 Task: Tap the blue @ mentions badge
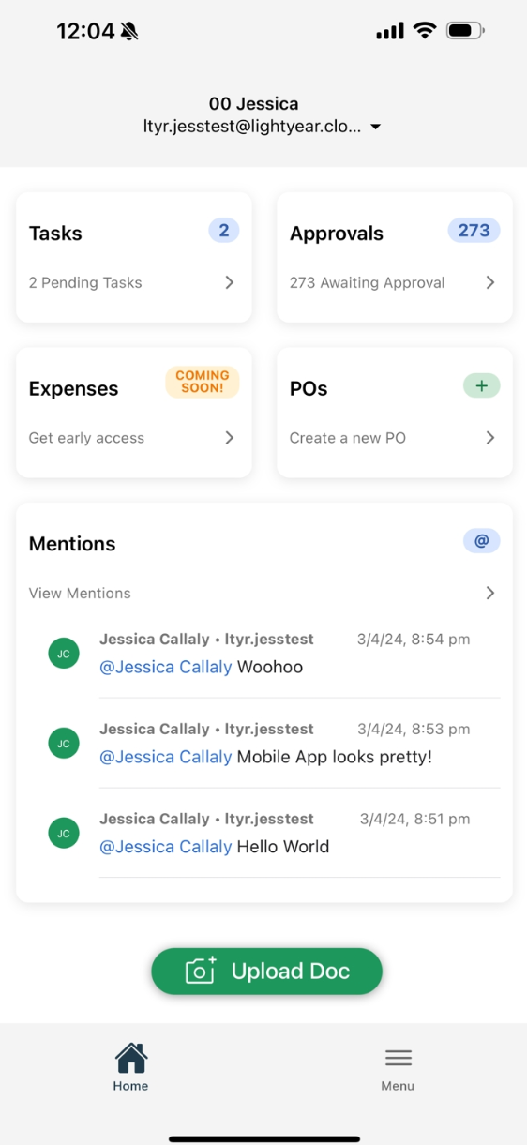coord(481,541)
